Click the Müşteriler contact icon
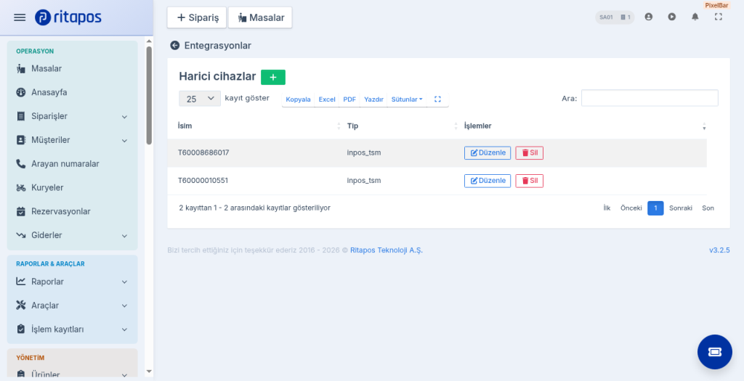744x381 pixels. point(21,140)
